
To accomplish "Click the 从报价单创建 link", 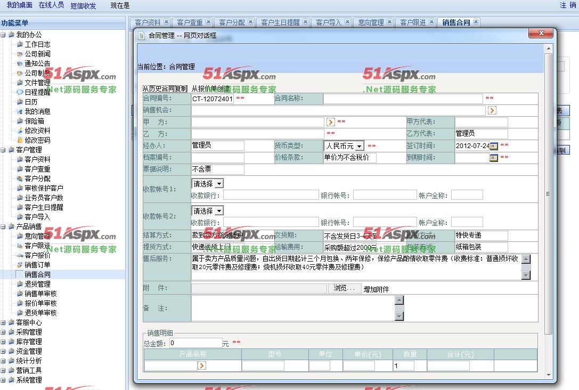I will (210, 88).
